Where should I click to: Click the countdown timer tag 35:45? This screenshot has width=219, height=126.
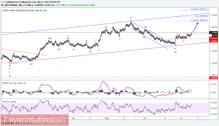215,36
